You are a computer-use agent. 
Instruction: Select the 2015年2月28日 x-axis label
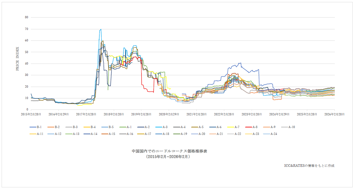click(x=31, y=114)
